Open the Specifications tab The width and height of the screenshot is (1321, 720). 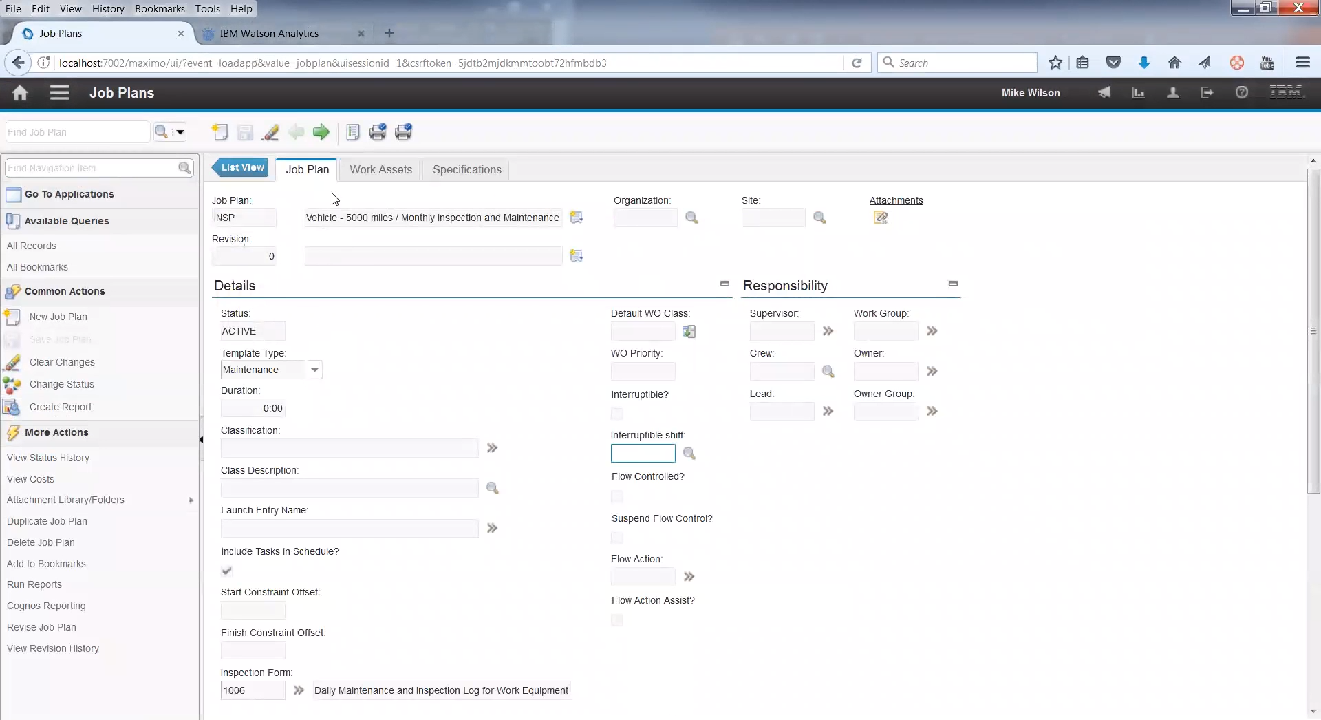click(x=466, y=169)
